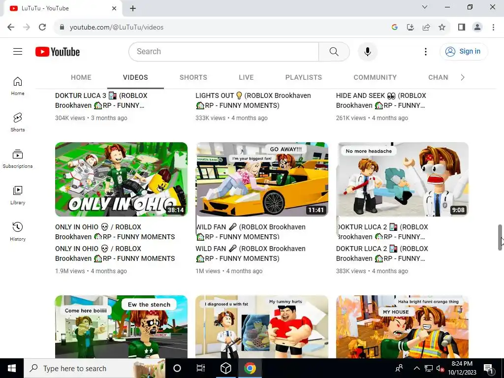Open the Windows Start menu
The height and width of the screenshot is (378, 504).
12,368
